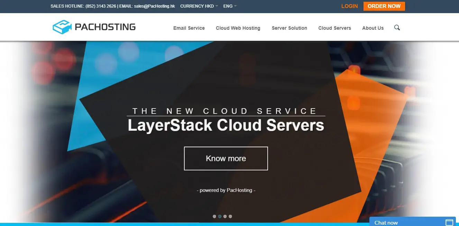Click the sales hotline number (852) 3143 2626
The width and height of the screenshot is (459, 226).
coord(101,6)
